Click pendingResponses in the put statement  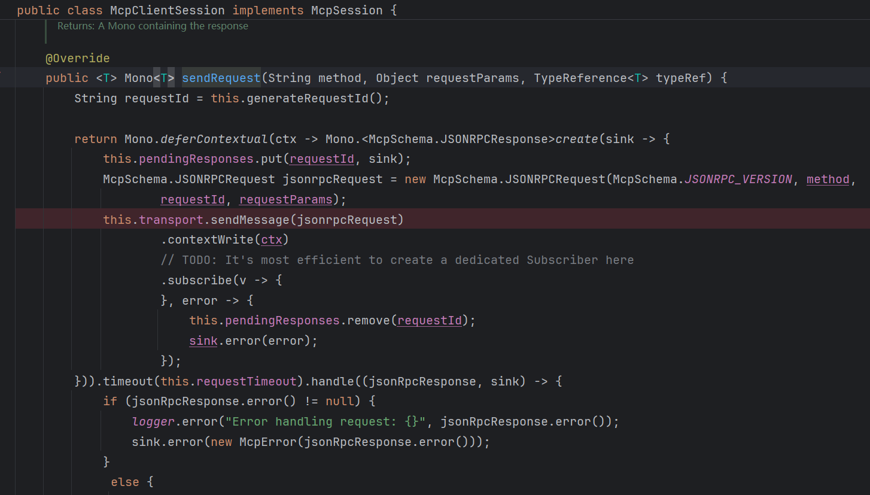click(x=196, y=159)
